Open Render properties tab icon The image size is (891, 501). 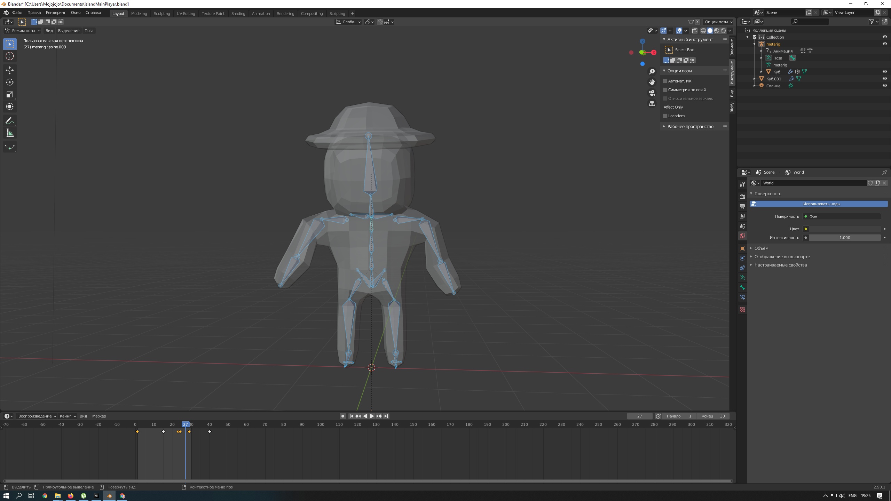click(742, 197)
